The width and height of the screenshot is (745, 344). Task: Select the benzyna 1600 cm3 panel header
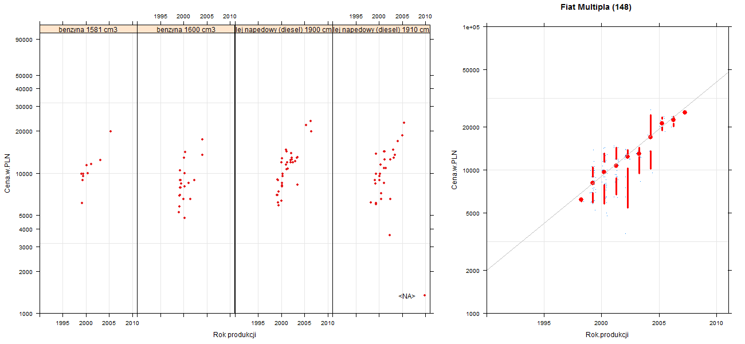[x=186, y=29]
